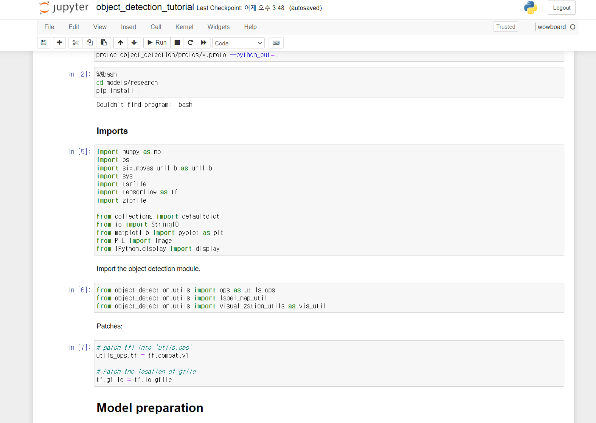The height and width of the screenshot is (423, 596).
Task: Paste cells below icon
Action: (x=104, y=43)
